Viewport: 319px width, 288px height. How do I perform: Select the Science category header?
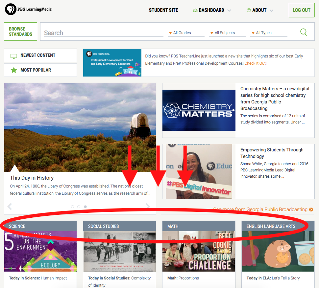[x=40, y=226]
